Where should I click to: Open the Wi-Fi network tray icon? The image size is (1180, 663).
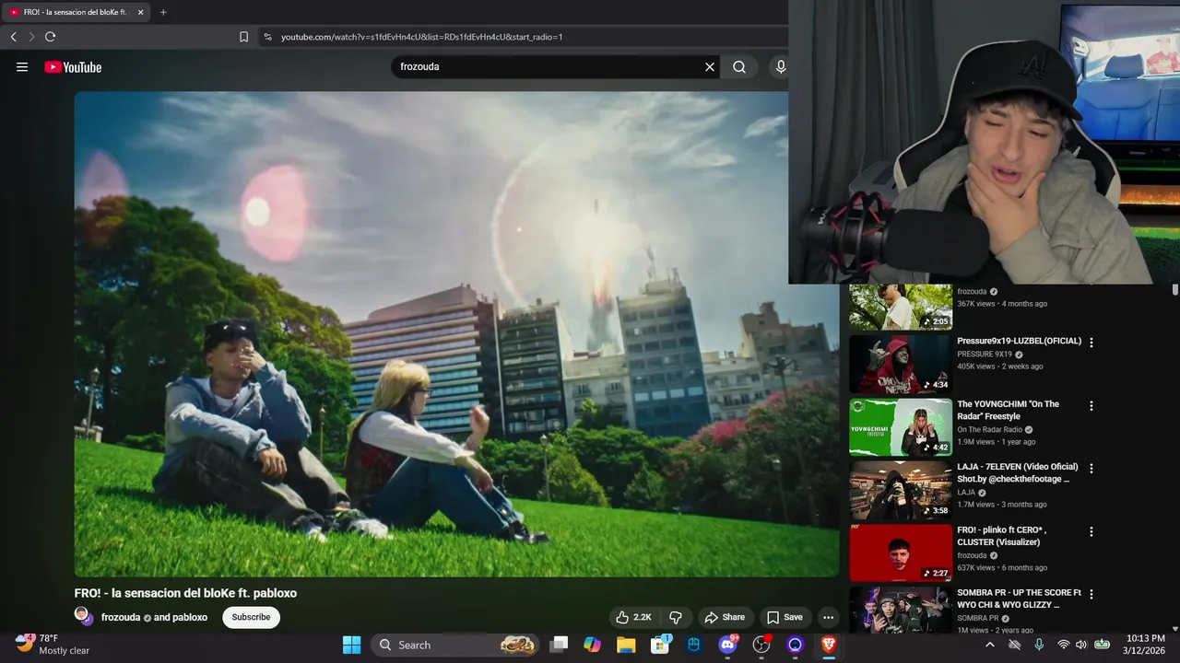point(1064,645)
